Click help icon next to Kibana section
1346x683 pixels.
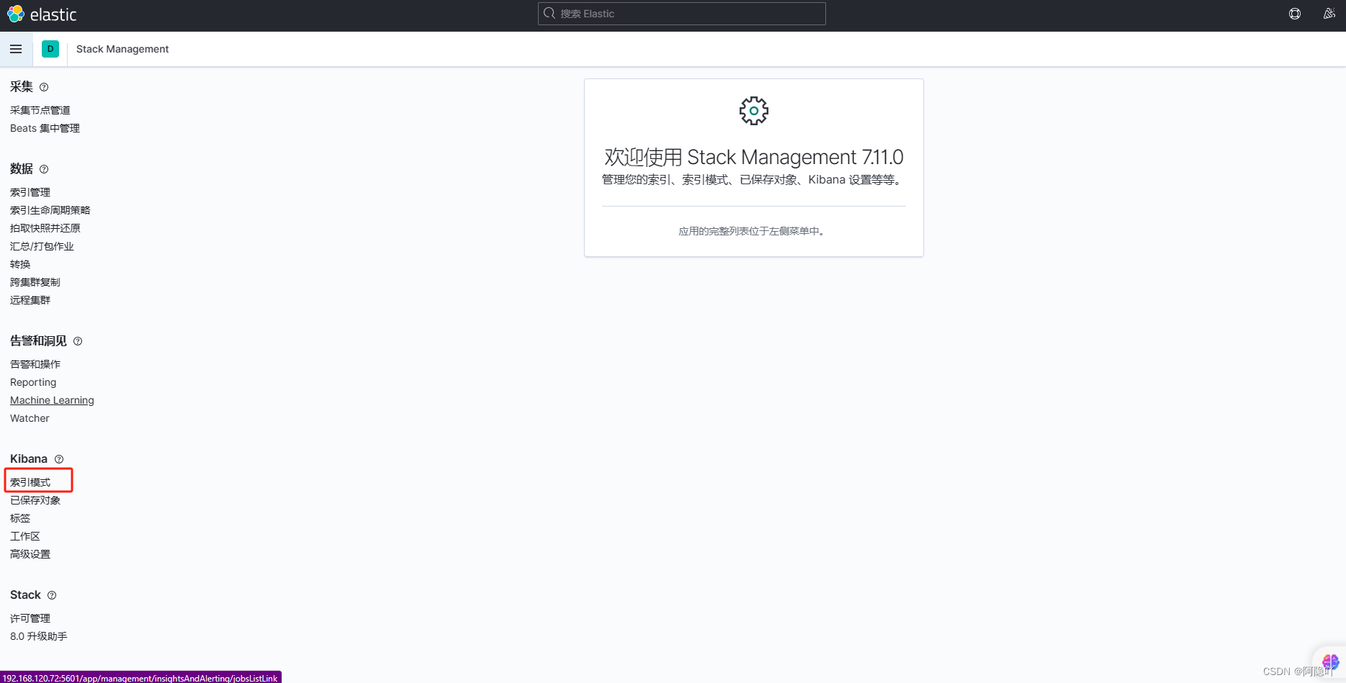58,458
